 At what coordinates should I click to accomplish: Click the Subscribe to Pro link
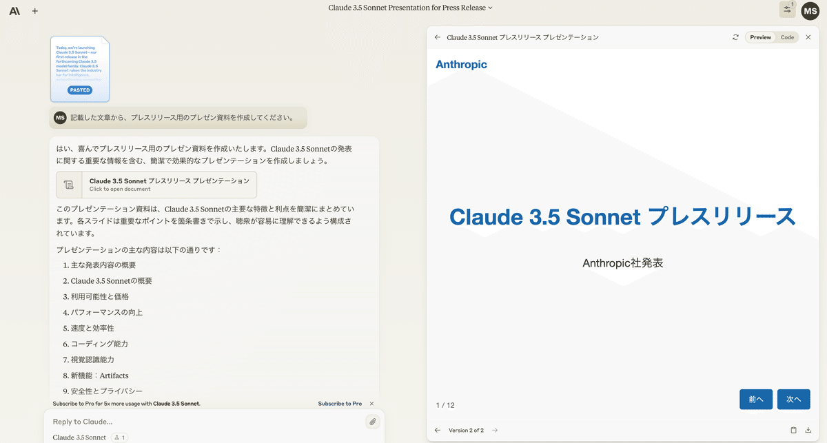pos(340,404)
